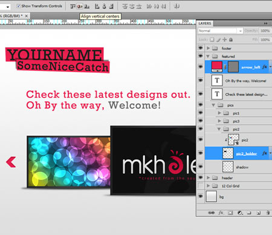
Task: Open the tool preset dropdown arrow
Action: 8,7
